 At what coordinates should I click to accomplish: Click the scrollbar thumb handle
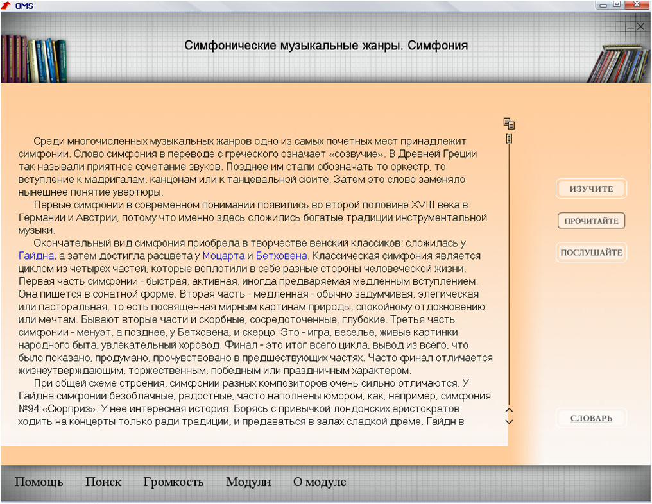509,139
